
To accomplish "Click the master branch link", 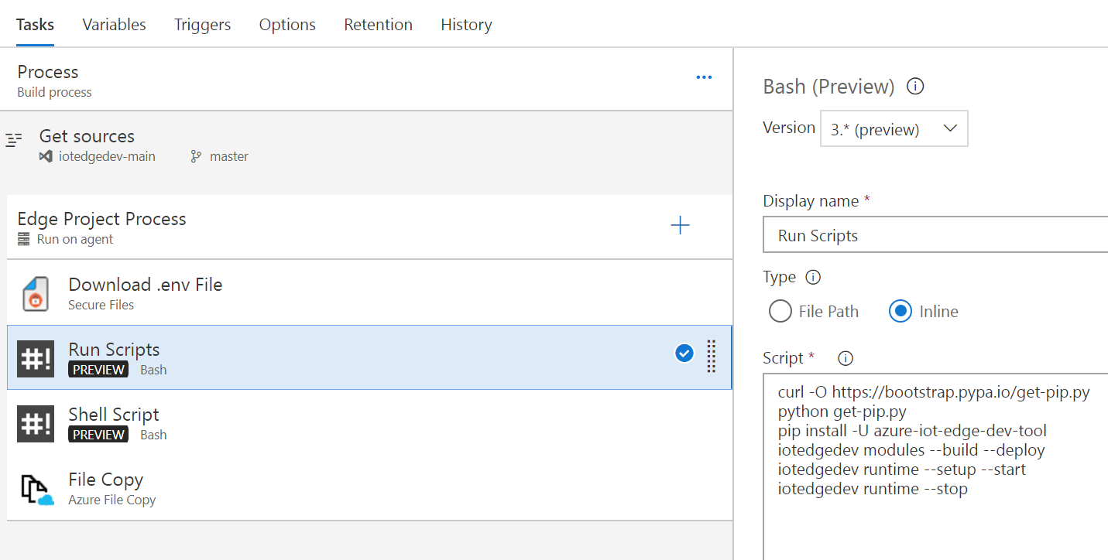I will click(x=230, y=155).
